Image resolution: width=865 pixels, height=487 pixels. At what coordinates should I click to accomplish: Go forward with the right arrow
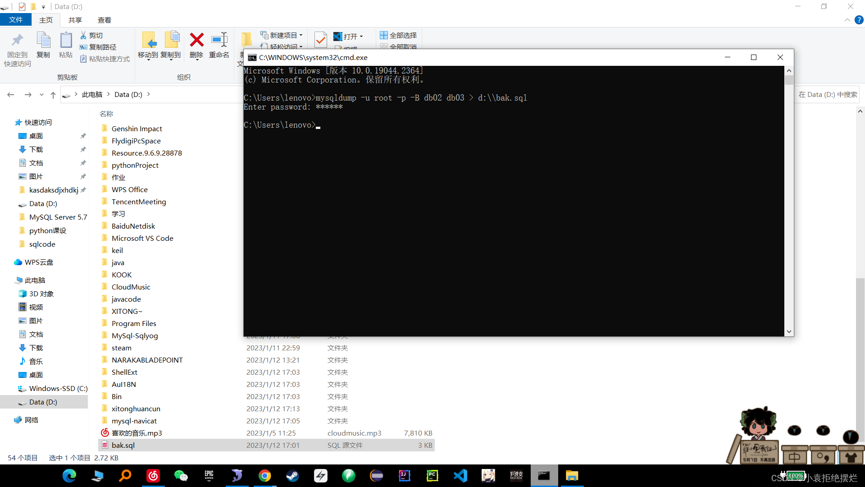click(28, 94)
